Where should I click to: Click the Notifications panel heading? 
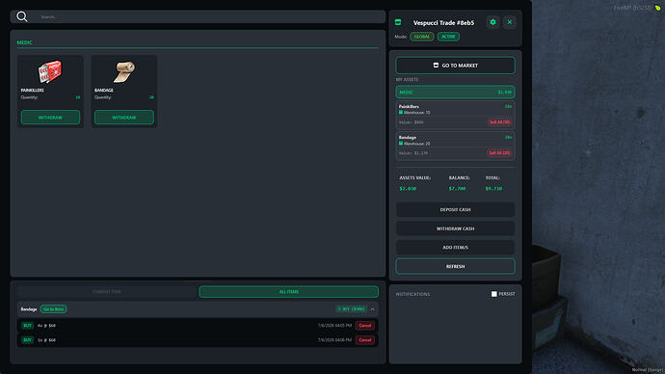pyautogui.click(x=412, y=294)
